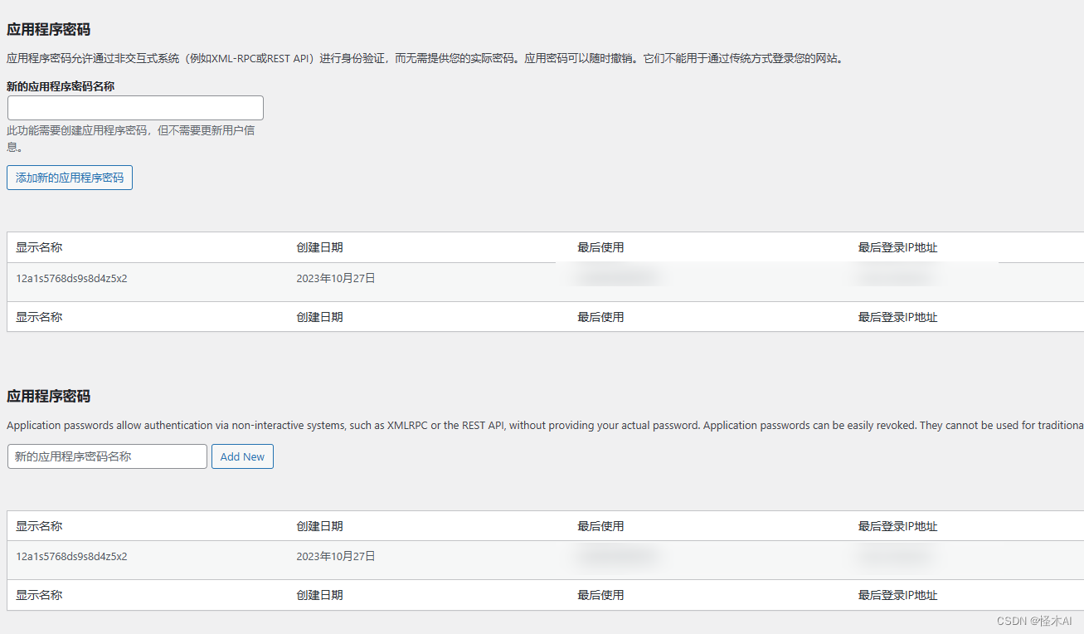Click the 创建日期 footer of the second table
The width and height of the screenshot is (1084, 634).
pos(319,595)
